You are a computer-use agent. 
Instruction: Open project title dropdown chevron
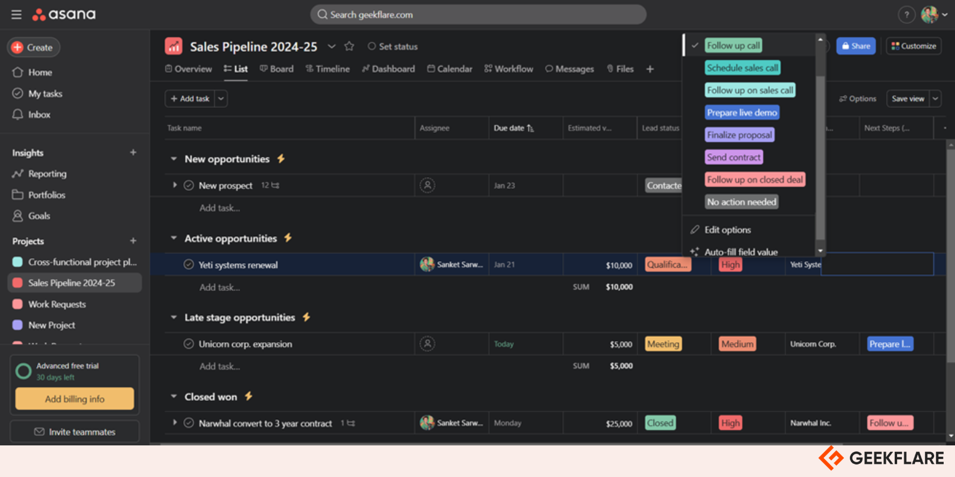(x=332, y=46)
